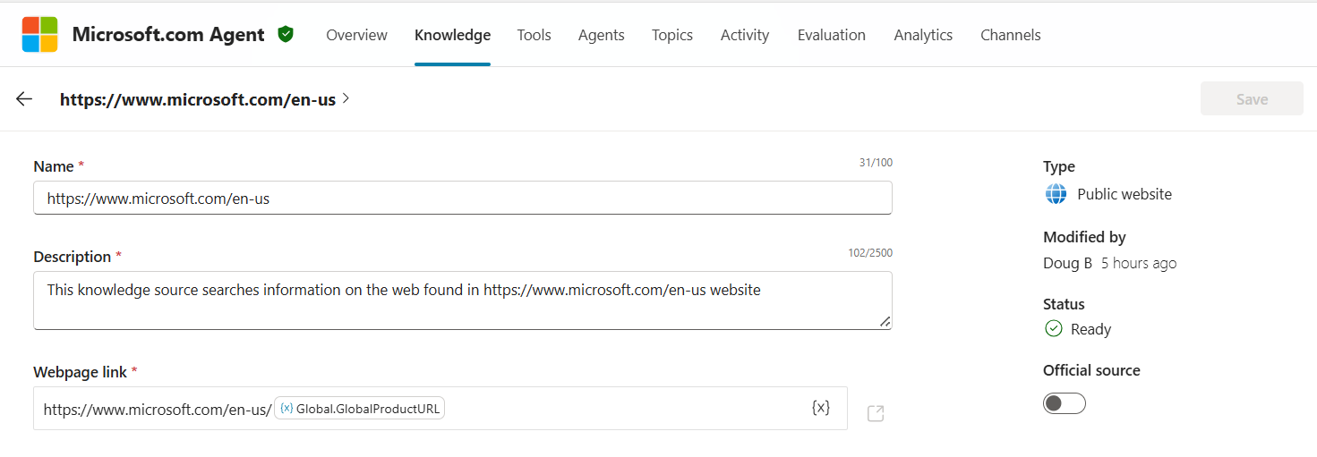Click the Microsoft logo icon

[x=39, y=35]
